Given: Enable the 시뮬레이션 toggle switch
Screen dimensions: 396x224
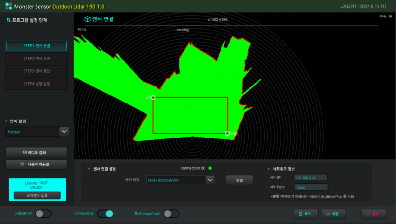Looking at the screenshot, I should click(44, 214).
